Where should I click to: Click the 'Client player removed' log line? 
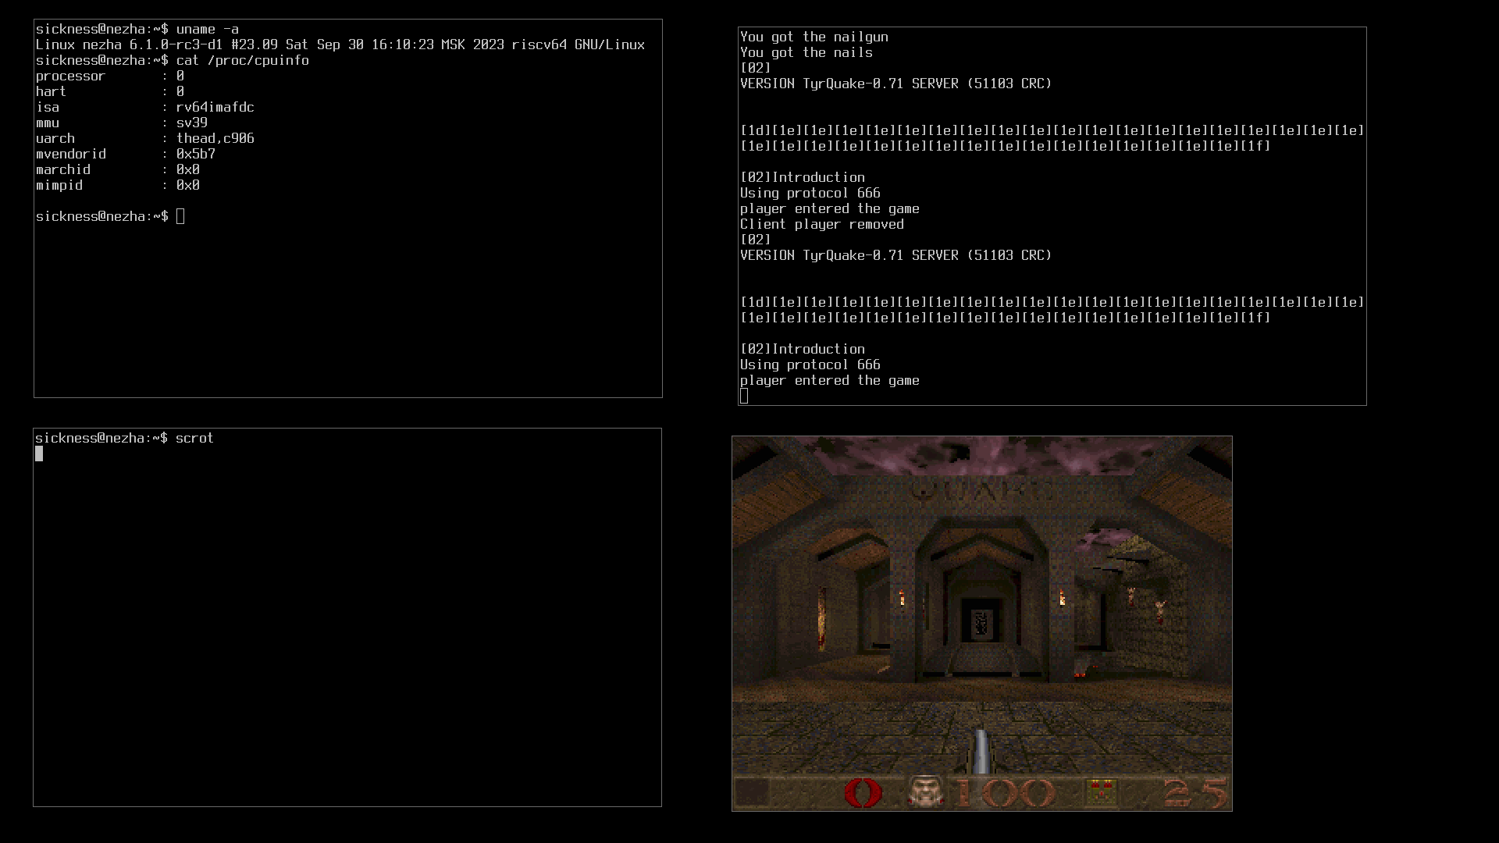[822, 224]
